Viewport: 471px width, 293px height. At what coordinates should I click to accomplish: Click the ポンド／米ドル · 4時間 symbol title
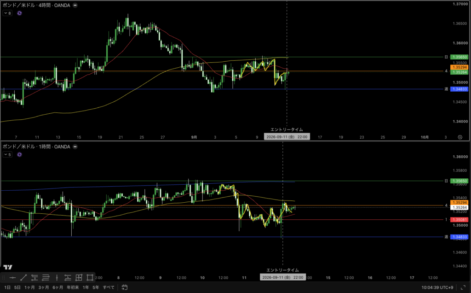tap(36, 5)
